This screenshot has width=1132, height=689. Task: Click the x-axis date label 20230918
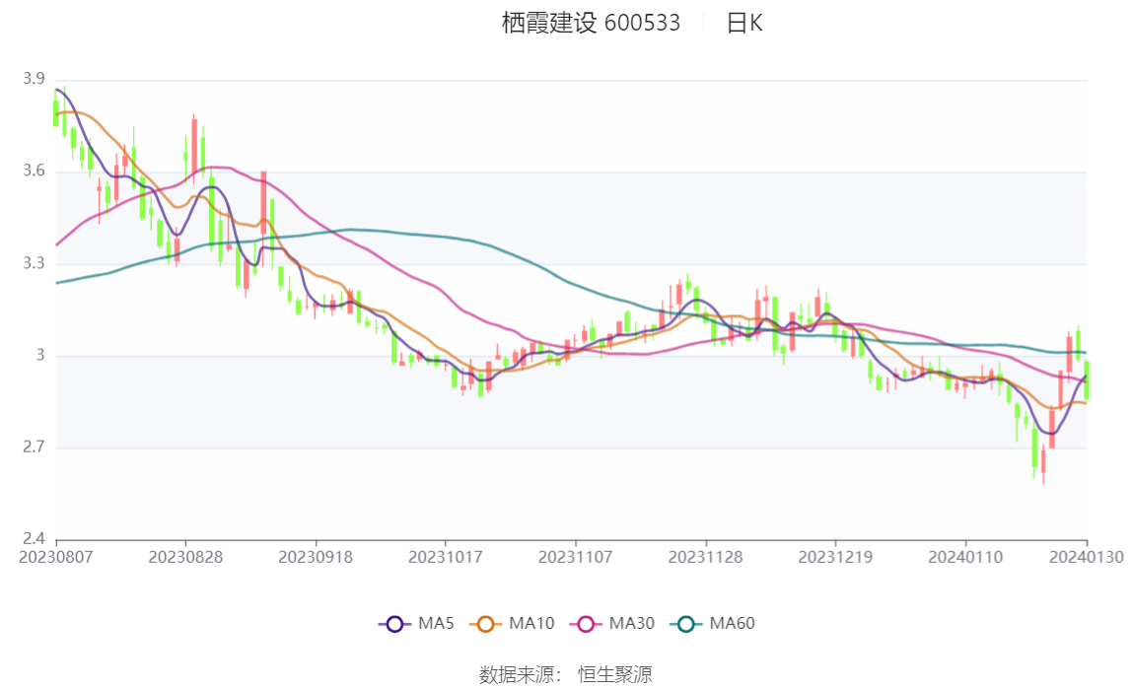click(x=316, y=557)
